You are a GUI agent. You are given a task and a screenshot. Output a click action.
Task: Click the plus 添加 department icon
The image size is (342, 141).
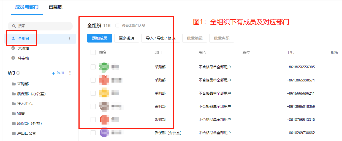point(53,73)
